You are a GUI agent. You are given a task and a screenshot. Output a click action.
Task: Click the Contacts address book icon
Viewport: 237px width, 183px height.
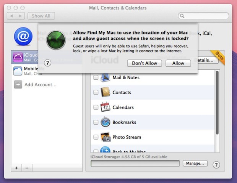(x=105, y=92)
